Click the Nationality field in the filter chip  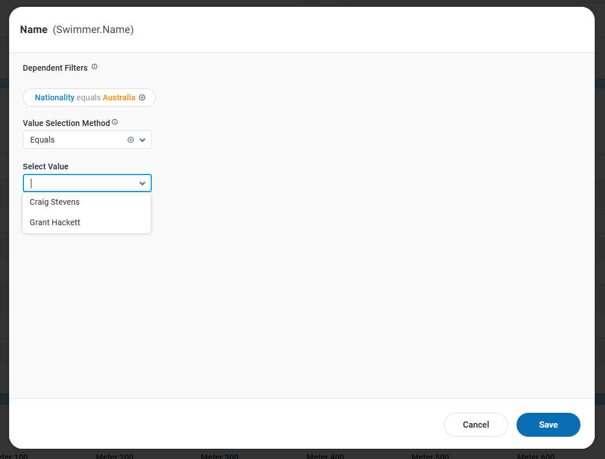(54, 98)
